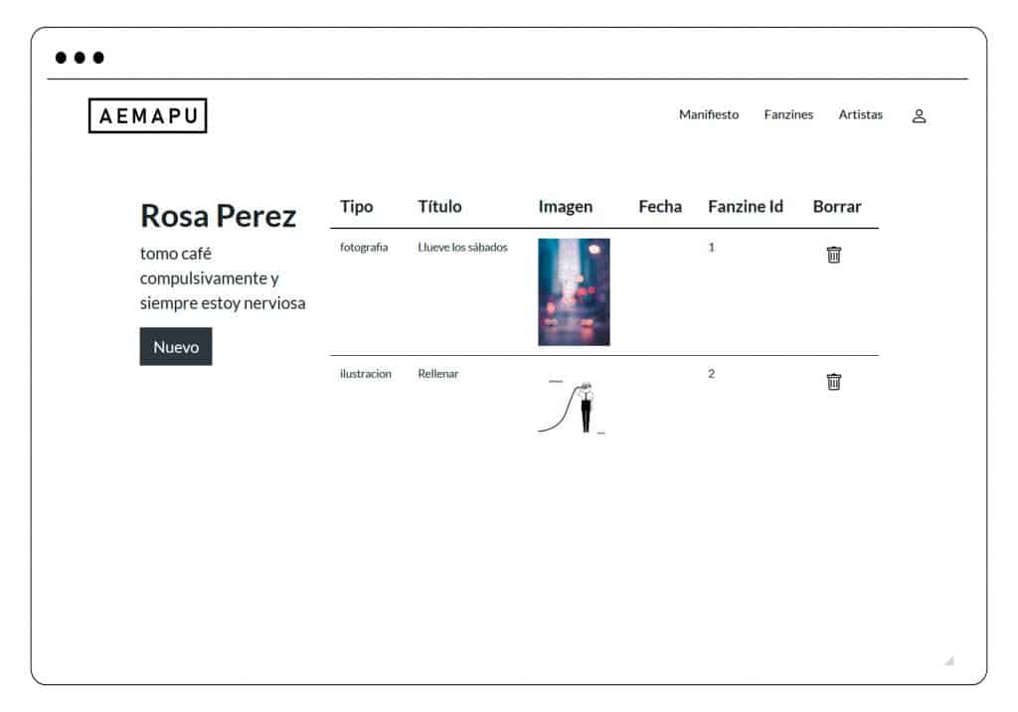Click the Borrar column header

837,207
